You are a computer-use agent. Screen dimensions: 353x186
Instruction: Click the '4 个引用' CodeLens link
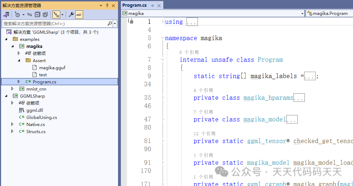[203, 90]
